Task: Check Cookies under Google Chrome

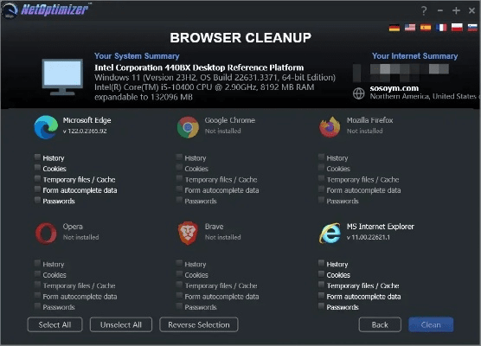Action: pyautogui.click(x=179, y=168)
